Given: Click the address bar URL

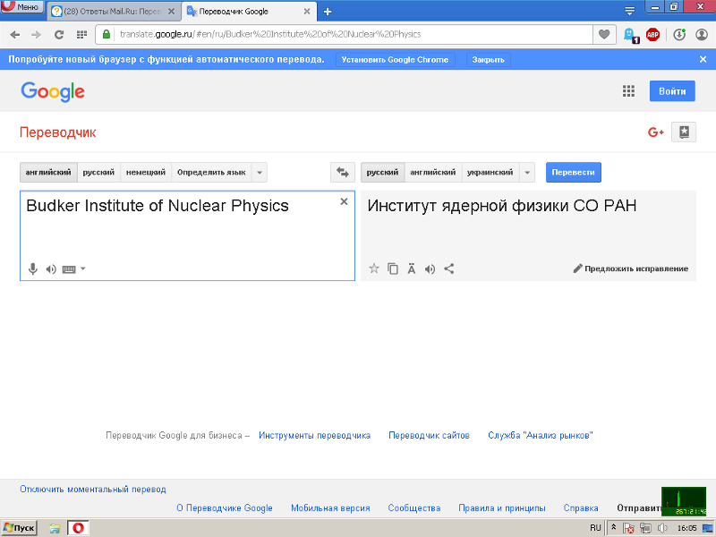Looking at the screenshot, I should click(270, 34).
